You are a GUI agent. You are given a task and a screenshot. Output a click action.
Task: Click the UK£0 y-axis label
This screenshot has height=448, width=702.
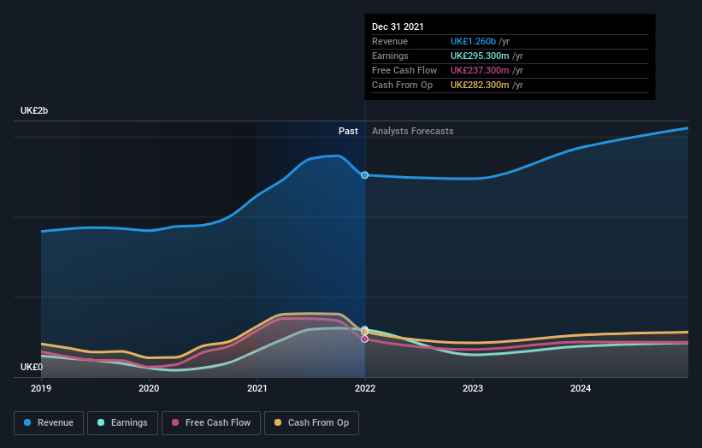coord(32,367)
